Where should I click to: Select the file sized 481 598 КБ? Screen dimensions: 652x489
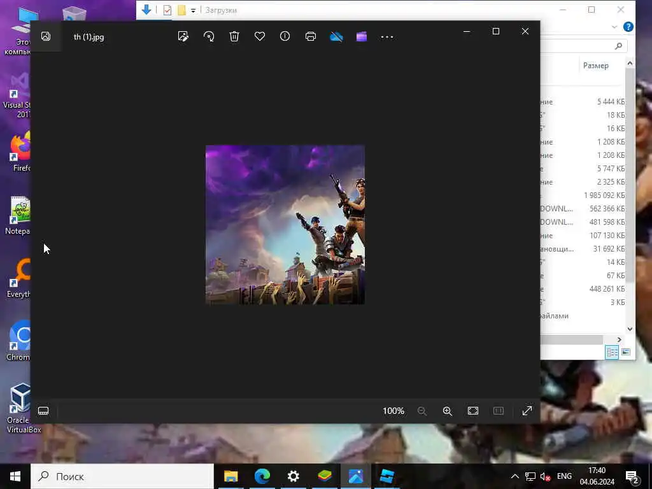(x=583, y=222)
